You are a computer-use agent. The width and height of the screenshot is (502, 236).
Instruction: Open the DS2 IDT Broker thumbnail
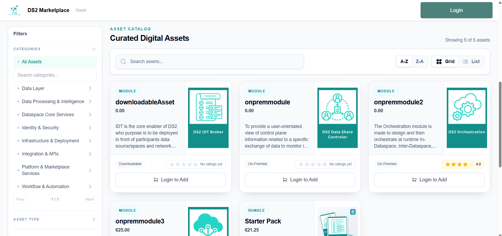pyautogui.click(x=208, y=118)
